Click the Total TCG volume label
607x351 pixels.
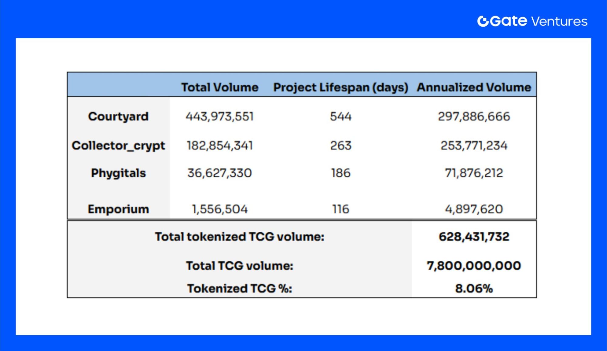click(240, 266)
